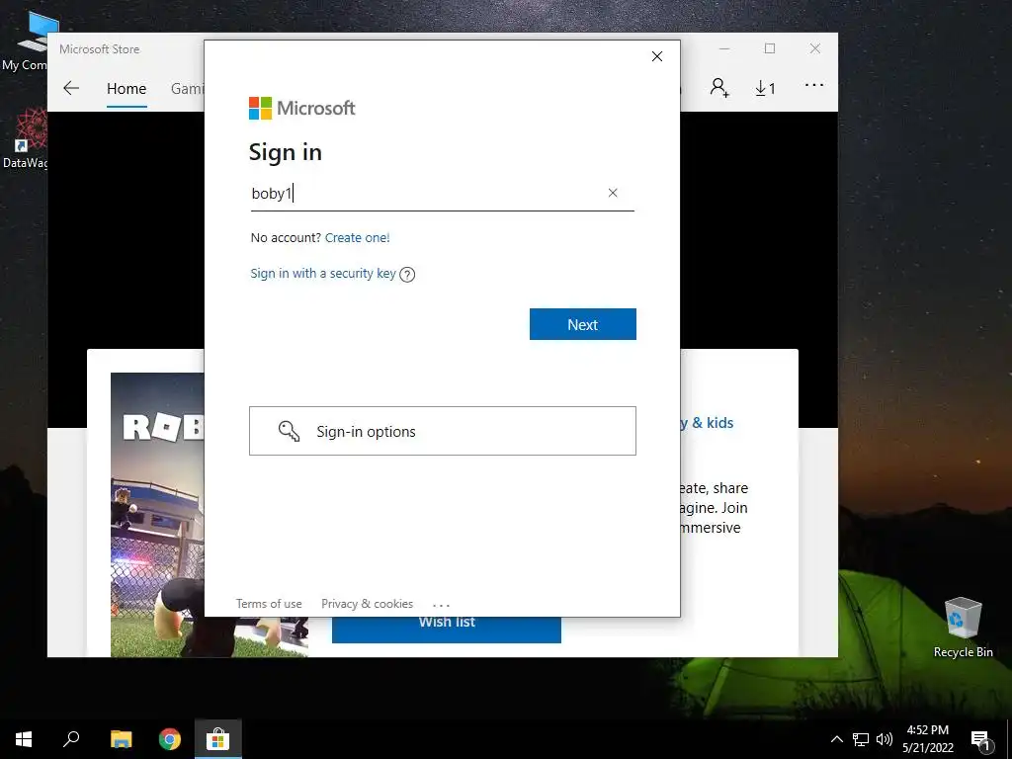Image resolution: width=1012 pixels, height=759 pixels.
Task: Expand the footer more options ellipsis
Action: (x=442, y=605)
